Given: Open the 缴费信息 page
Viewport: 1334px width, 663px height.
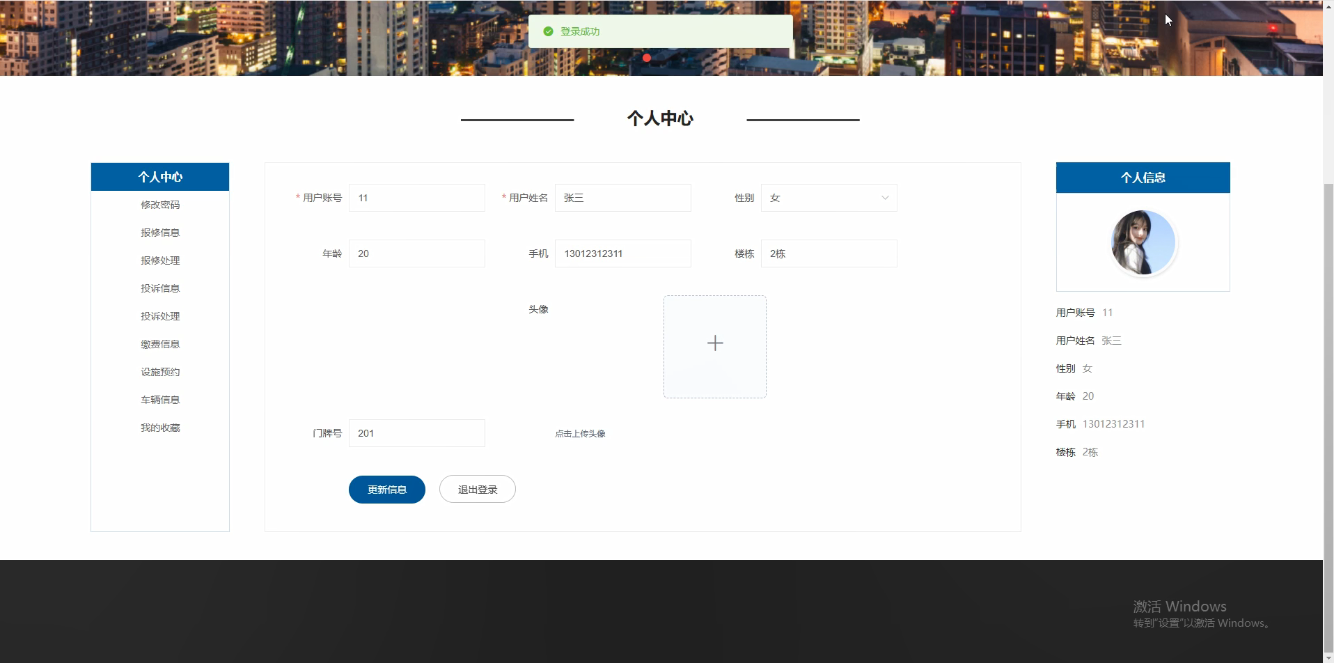Looking at the screenshot, I should click(x=159, y=343).
